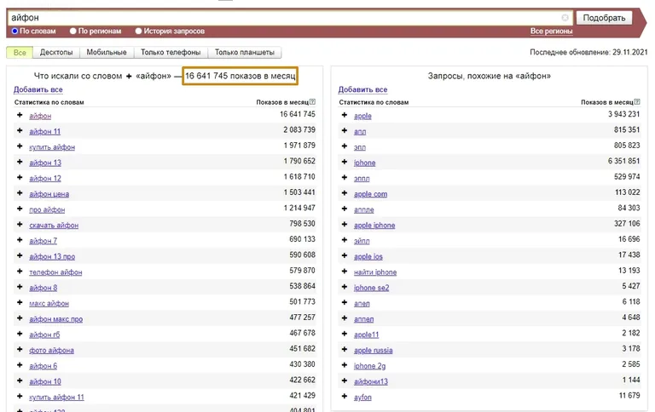The image size is (655, 412).
Task: Add «купить айфон» via plus icon
Action: click(x=20, y=146)
